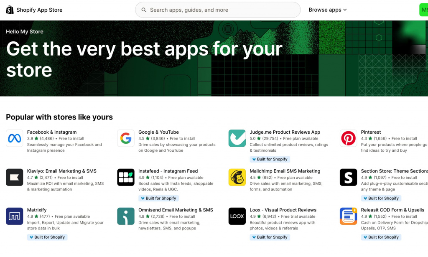Open the MS account avatar menu
Screen dimensions: 428x257
coord(423,10)
